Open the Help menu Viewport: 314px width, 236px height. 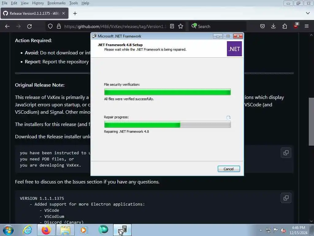pos(85,3)
